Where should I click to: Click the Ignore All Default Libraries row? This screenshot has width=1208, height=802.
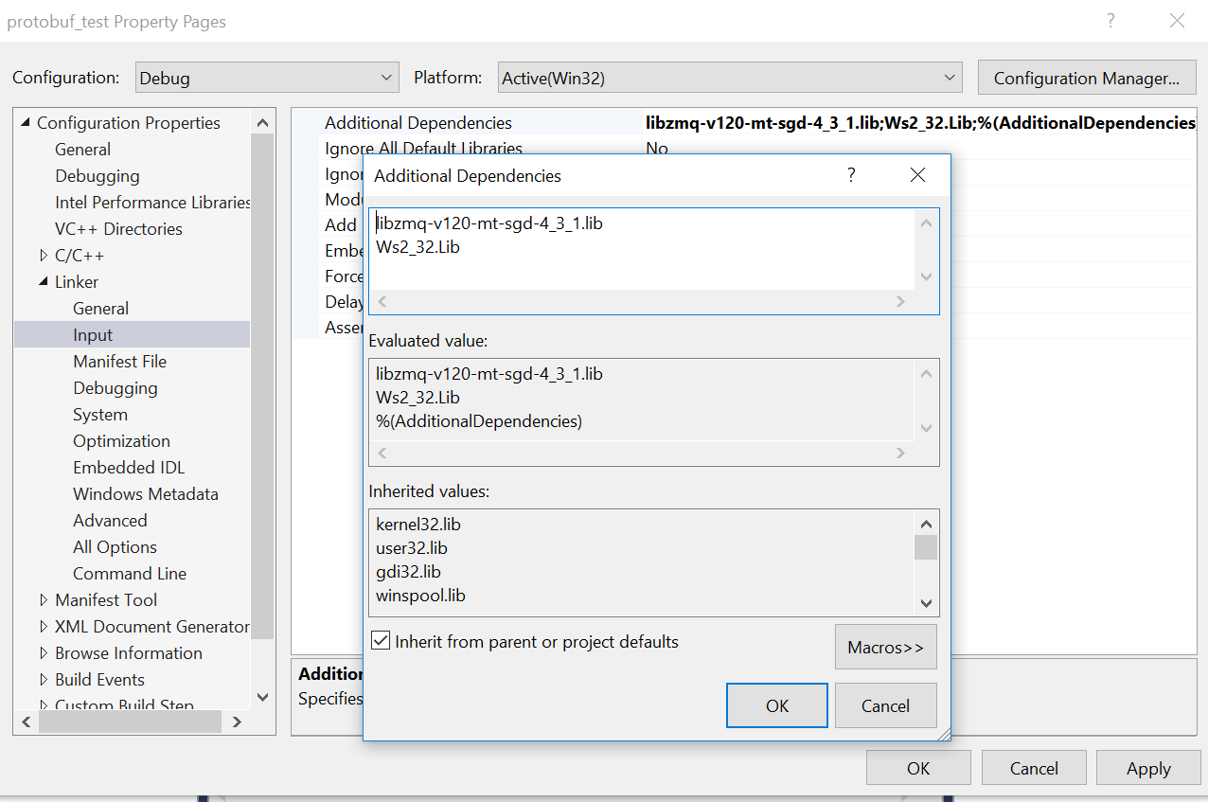coord(743,149)
